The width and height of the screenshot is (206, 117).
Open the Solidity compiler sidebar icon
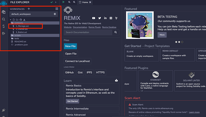pos(4,26)
